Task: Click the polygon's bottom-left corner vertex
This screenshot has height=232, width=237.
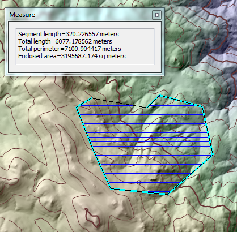Action: pos(111,188)
